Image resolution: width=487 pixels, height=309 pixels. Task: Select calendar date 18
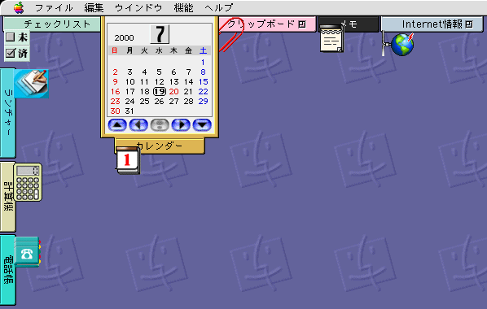point(144,92)
